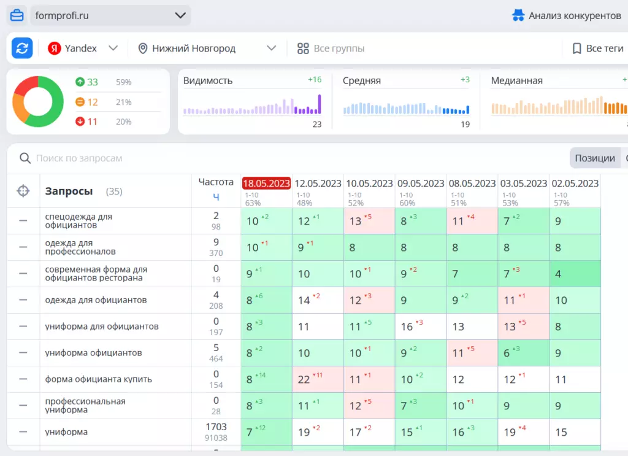Click the green up-arrow growth icon

[x=80, y=82]
